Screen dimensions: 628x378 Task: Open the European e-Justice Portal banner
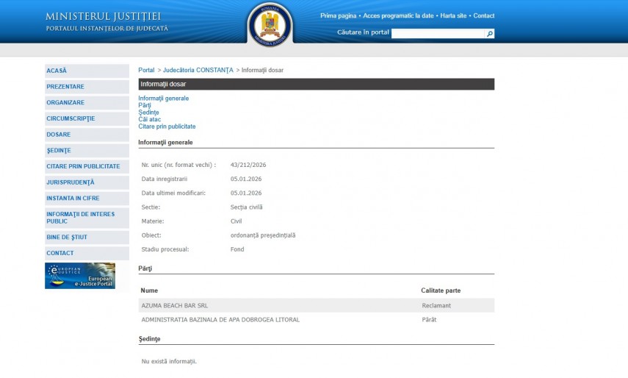(80, 276)
